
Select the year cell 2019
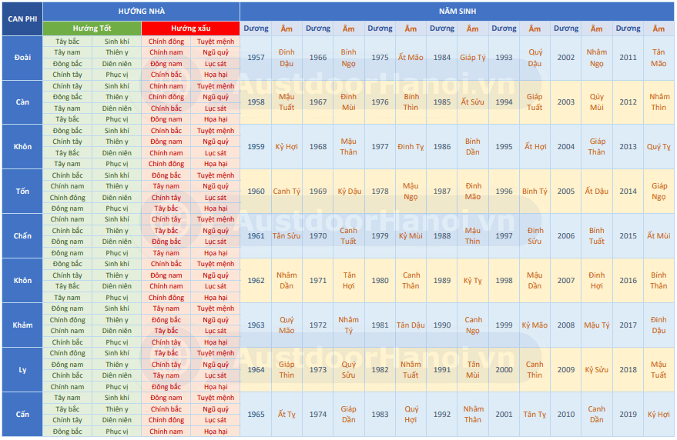(628, 415)
